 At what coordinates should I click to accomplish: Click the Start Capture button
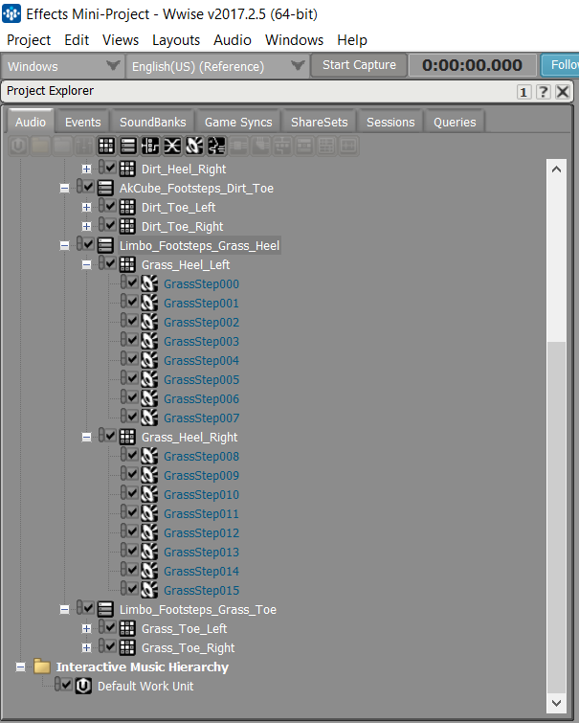pos(359,65)
